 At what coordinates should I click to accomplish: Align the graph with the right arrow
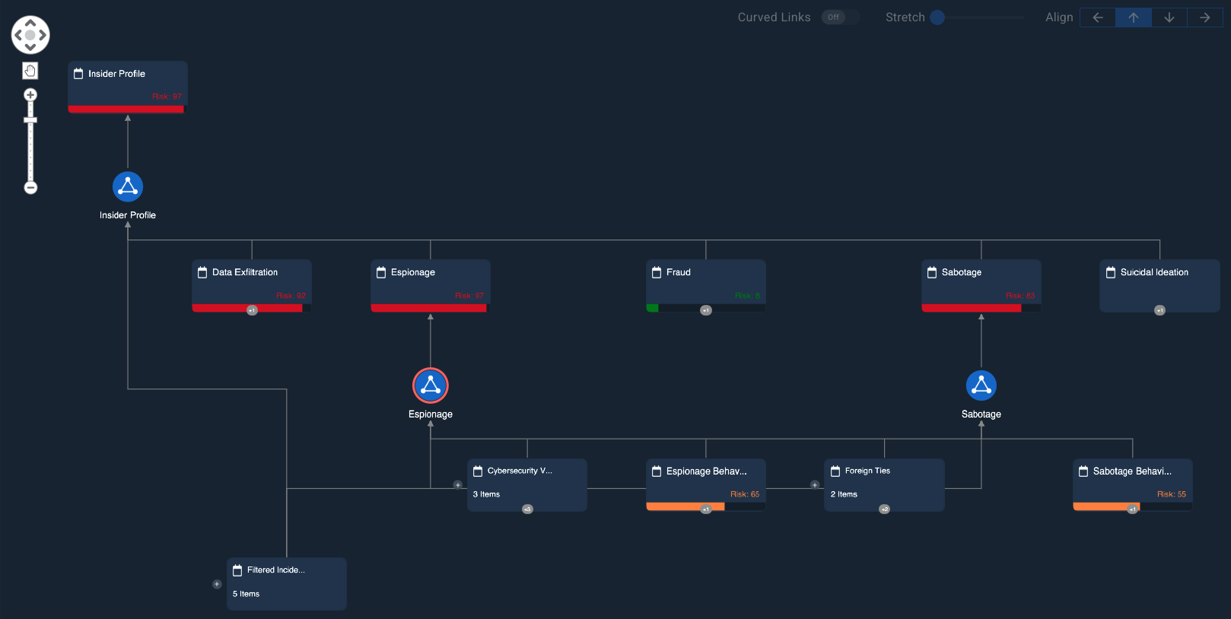[1204, 17]
